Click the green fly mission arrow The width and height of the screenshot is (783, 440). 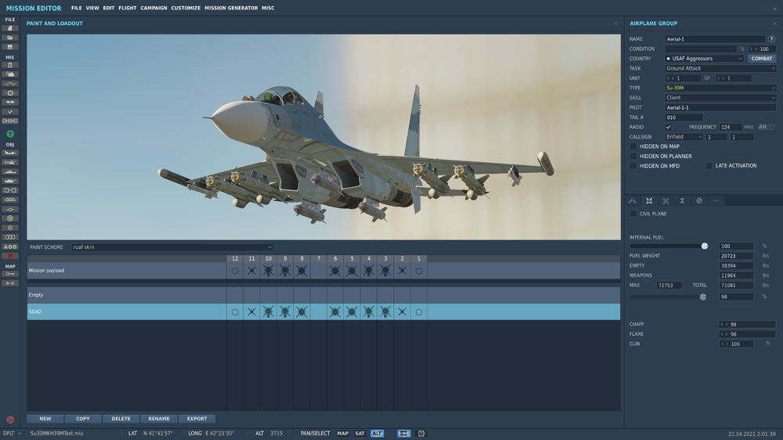[x=10, y=134]
